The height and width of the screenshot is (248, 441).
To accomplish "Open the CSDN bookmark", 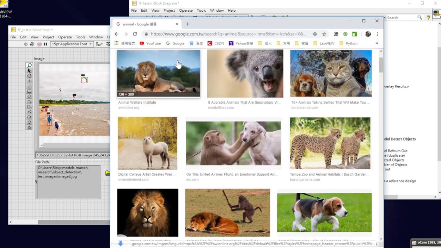I will tap(216, 43).
